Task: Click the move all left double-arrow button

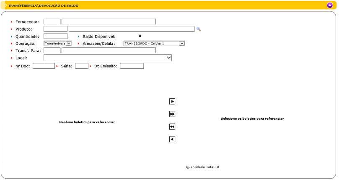Action: point(172,126)
